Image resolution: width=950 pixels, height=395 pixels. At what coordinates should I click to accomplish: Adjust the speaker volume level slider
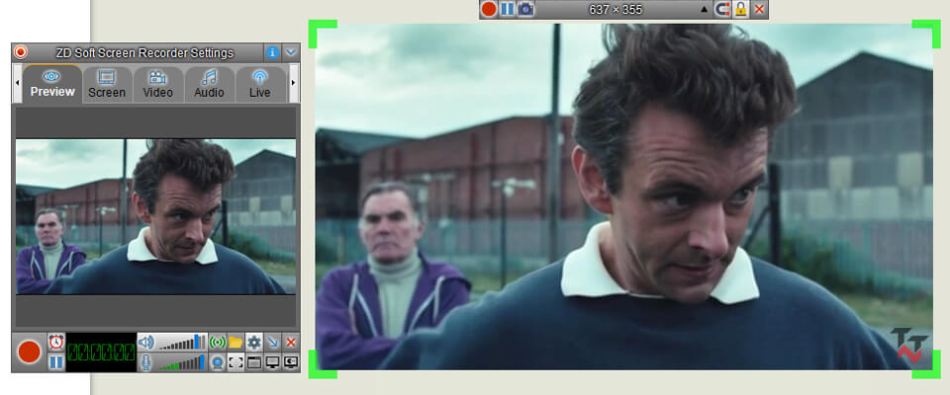181,343
